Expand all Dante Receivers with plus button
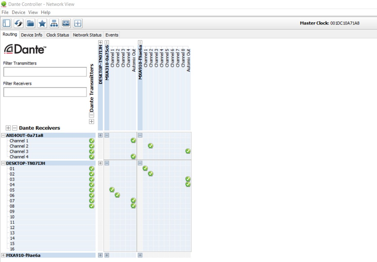Viewport: 377px width, 262px height. point(8,128)
